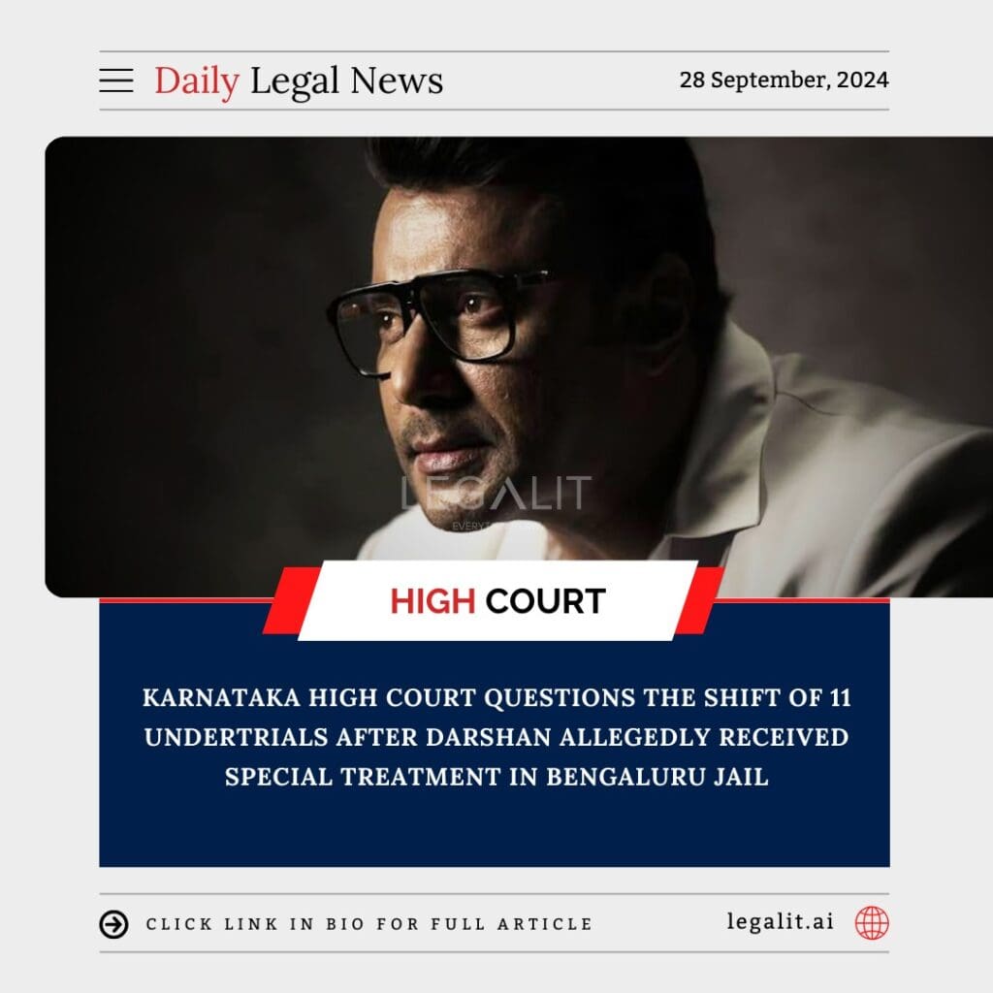Open the hamburger menu icon
This screenshot has width=993, height=993.
[116, 81]
